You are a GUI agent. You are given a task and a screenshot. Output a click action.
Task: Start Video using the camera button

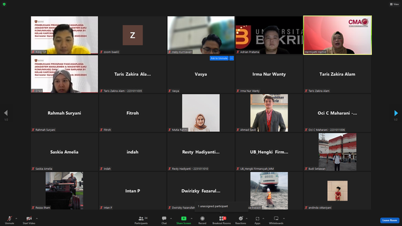[x=29, y=220]
